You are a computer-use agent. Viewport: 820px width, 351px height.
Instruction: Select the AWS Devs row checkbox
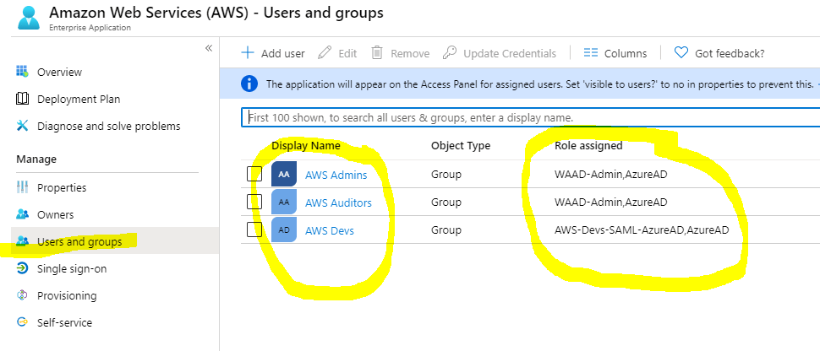coord(254,229)
